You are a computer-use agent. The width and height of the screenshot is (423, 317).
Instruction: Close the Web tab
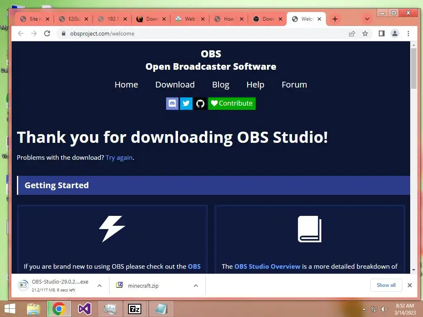(202, 19)
